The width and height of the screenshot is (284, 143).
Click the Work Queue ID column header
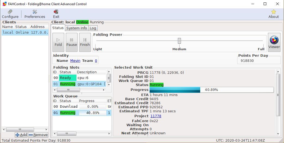click(x=55, y=101)
